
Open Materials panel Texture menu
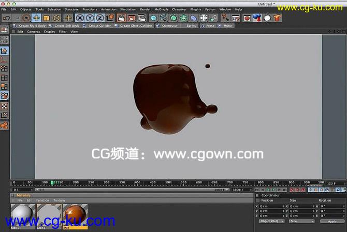point(60,200)
